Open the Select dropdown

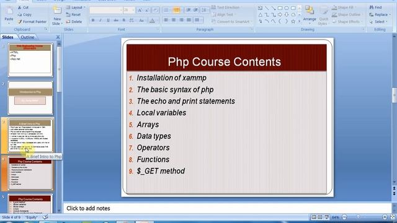coord(378,22)
